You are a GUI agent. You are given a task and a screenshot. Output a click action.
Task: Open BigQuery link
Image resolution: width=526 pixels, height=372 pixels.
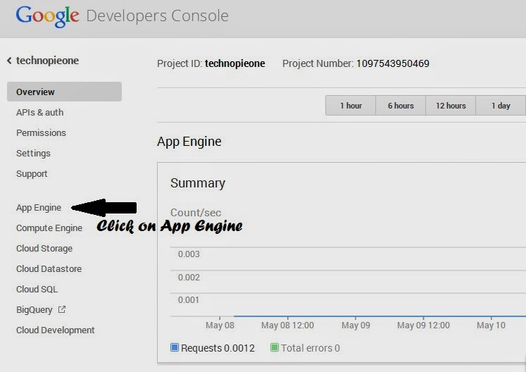[x=35, y=310]
